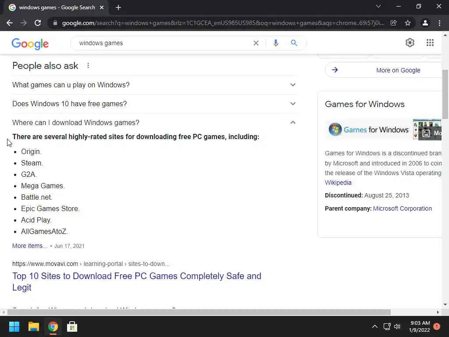Open File Explorer from the taskbar
This screenshot has width=449, height=337.
33,326
